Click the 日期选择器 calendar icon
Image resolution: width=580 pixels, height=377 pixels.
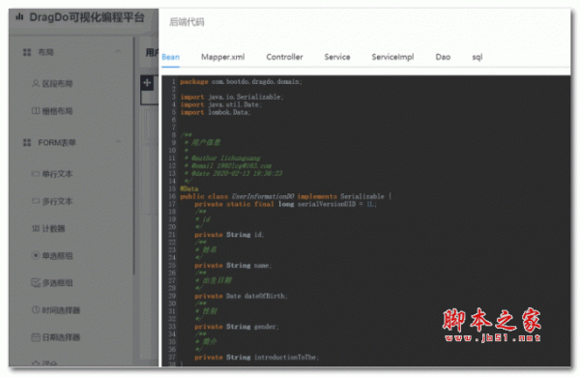(36, 337)
